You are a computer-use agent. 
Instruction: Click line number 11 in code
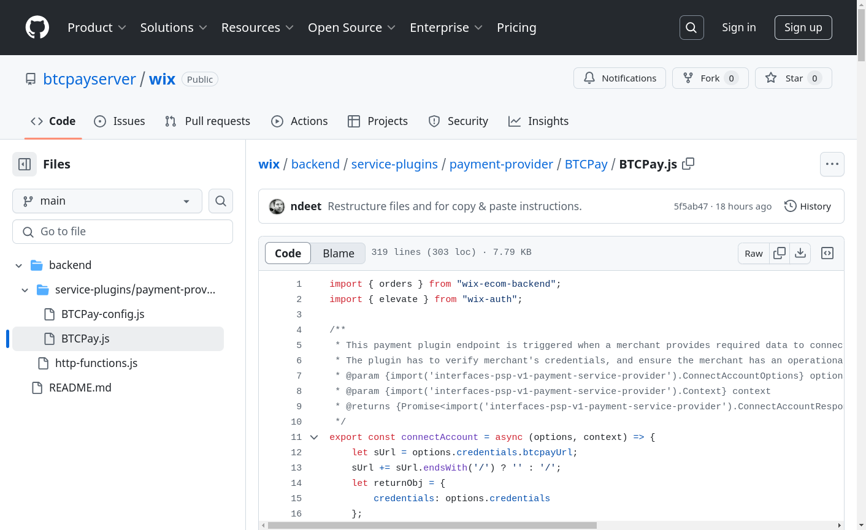[x=296, y=437]
